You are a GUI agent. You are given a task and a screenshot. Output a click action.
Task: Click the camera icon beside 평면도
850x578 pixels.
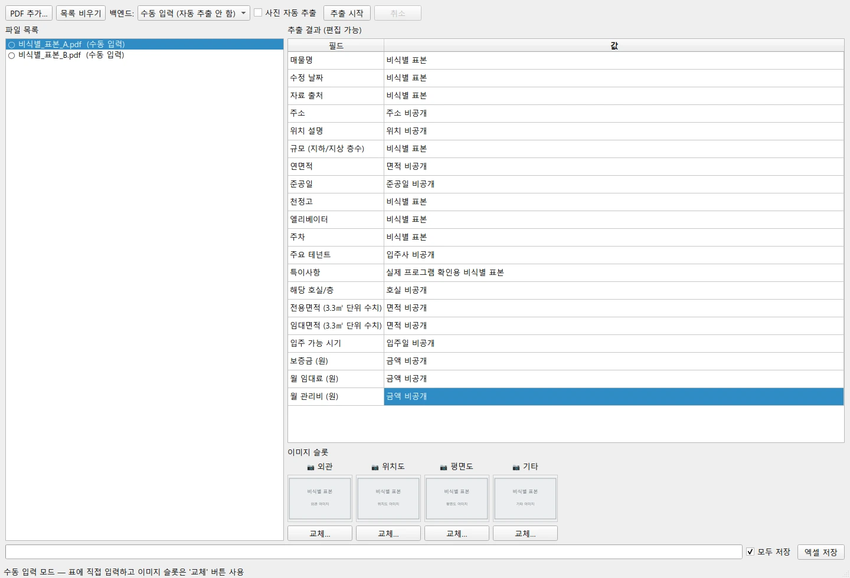(x=443, y=467)
